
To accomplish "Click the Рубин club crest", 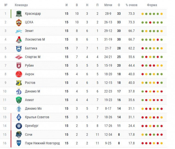I will pos(19,65).
